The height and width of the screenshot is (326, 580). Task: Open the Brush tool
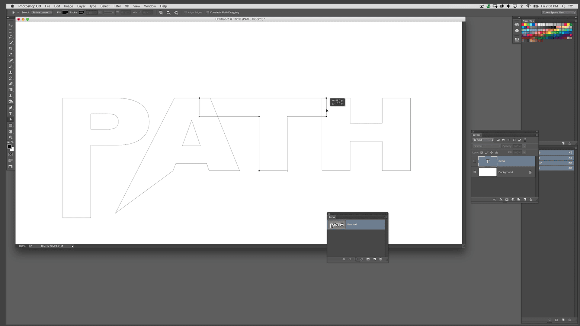click(10, 66)
